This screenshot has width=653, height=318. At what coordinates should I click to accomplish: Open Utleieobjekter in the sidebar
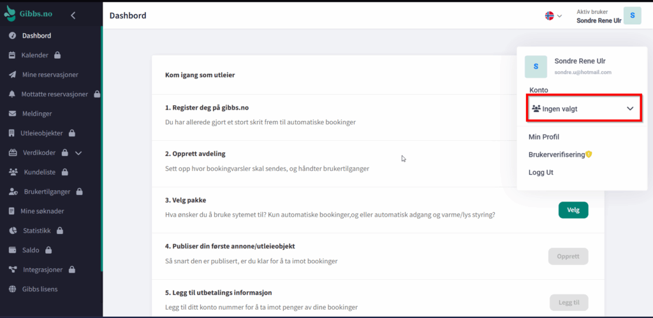click(x=43, y=134)
